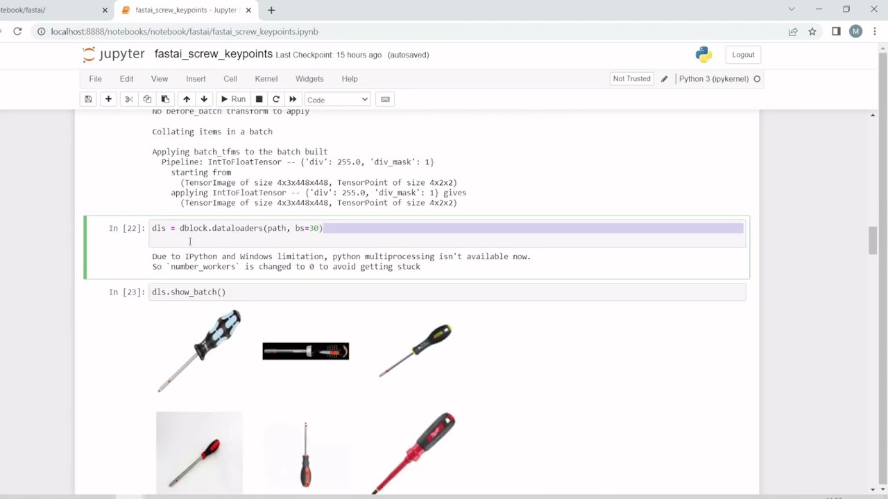This screenshot has width=888, height=499.
Task: Open the Kernel menu
Action: point(266,79)
